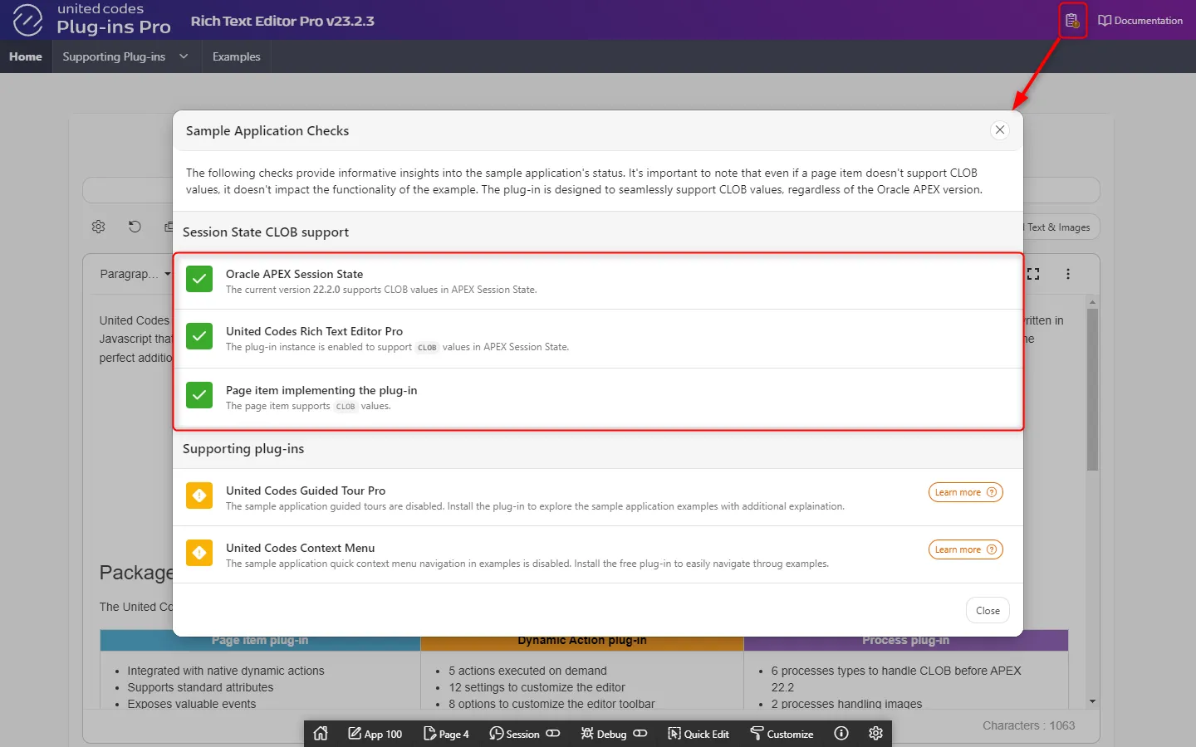This screenshot has height=747, width=1196.
Task: Click the developer toolbar Home icon
Action: pos(321,734)
